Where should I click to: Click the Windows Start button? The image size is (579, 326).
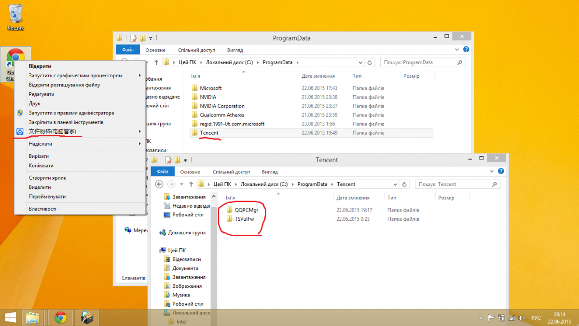[x=11, y=317]
